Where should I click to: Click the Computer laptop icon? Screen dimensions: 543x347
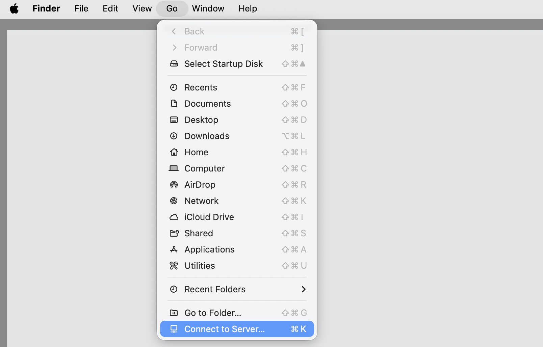174,168
